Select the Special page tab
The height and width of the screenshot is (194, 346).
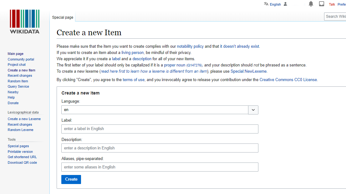click(63, 17)
